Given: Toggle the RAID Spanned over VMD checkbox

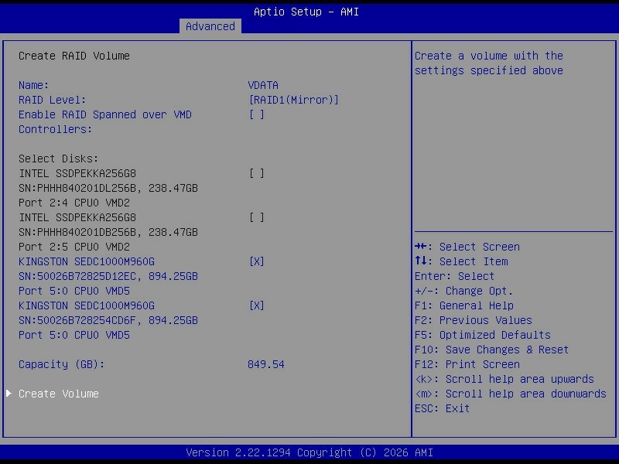Looking at the screenshot, I should point(257,114).
